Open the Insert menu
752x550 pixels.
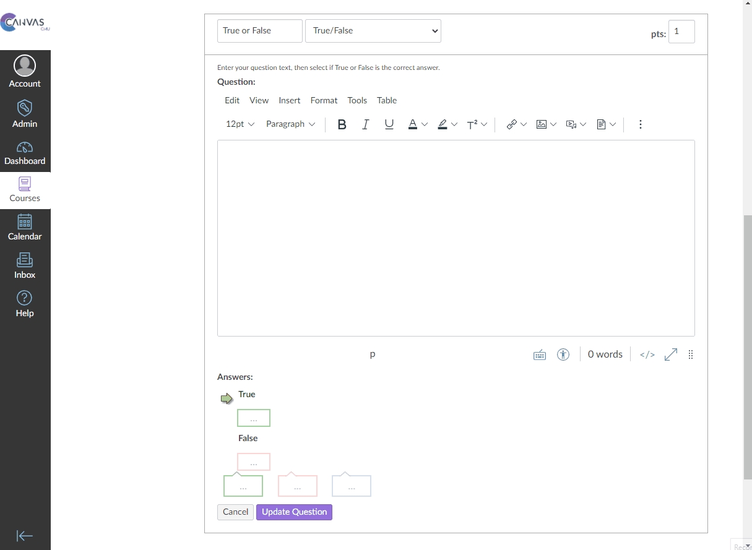289,100
